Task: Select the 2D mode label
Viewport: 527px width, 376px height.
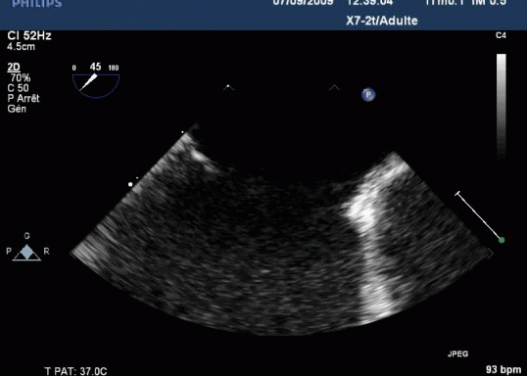Action: (x=14, y=68)
